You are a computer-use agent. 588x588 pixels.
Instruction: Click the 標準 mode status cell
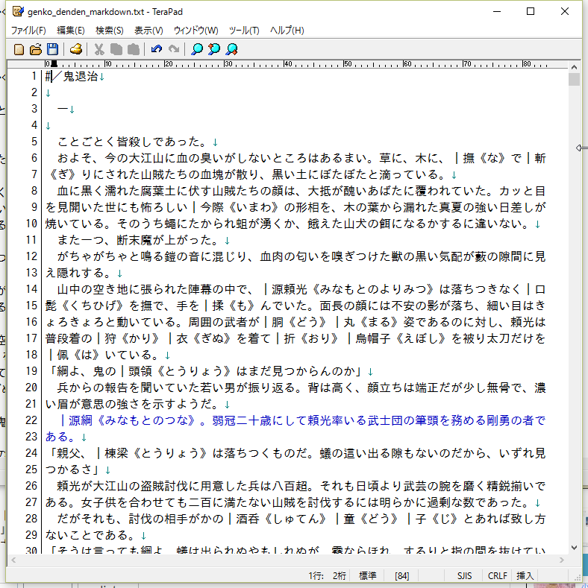click(368, 576)
